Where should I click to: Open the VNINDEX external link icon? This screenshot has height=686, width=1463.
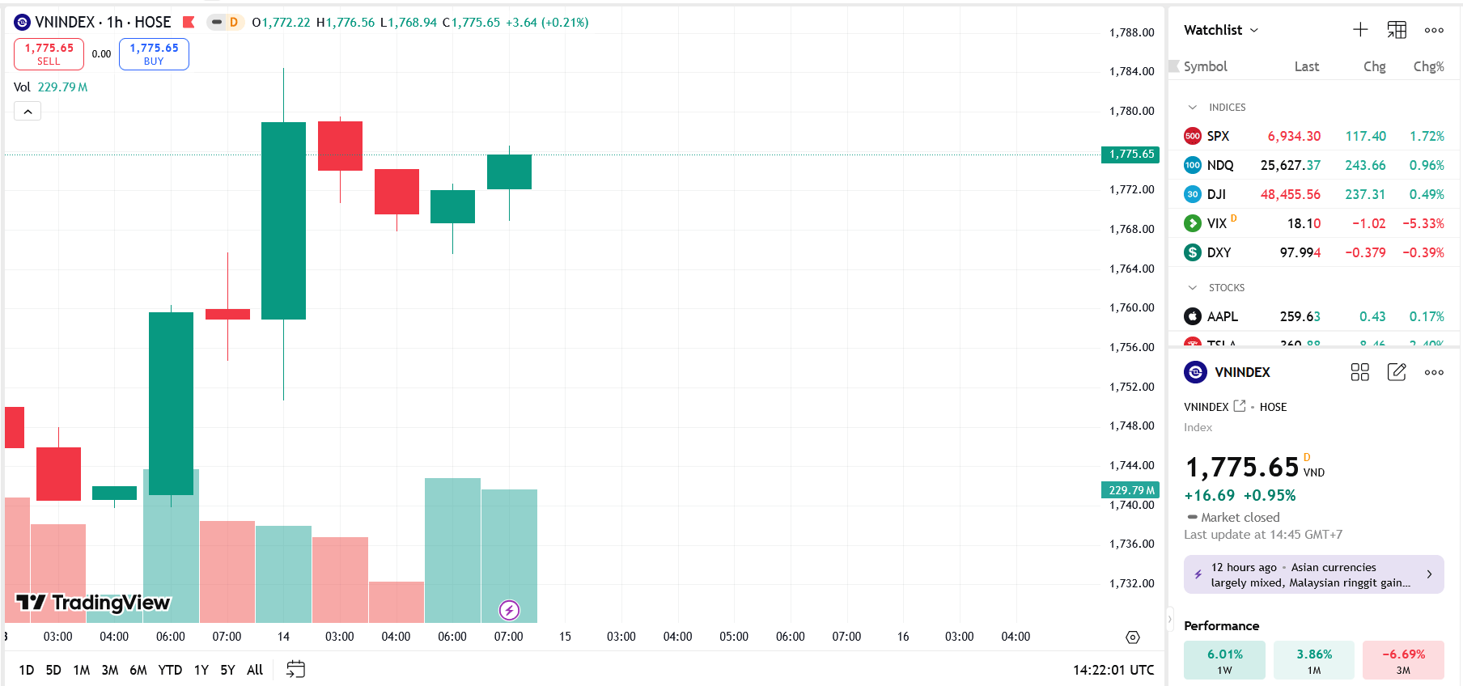pos(1240,406)
